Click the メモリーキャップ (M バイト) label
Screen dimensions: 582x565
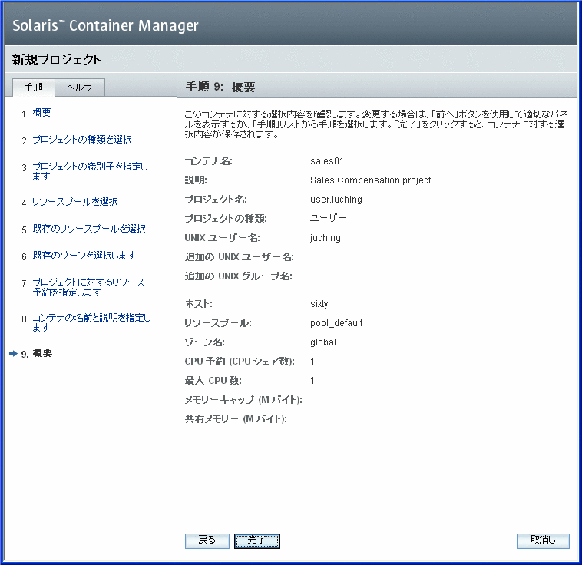(x=243, y=400)
